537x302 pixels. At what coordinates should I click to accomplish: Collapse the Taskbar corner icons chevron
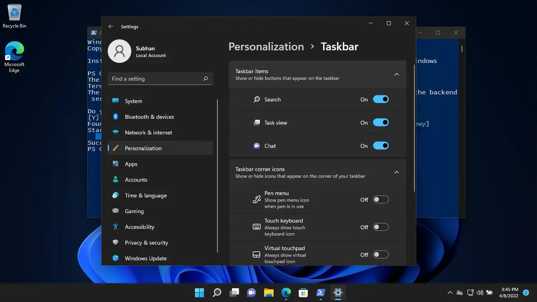pos(397,172)
